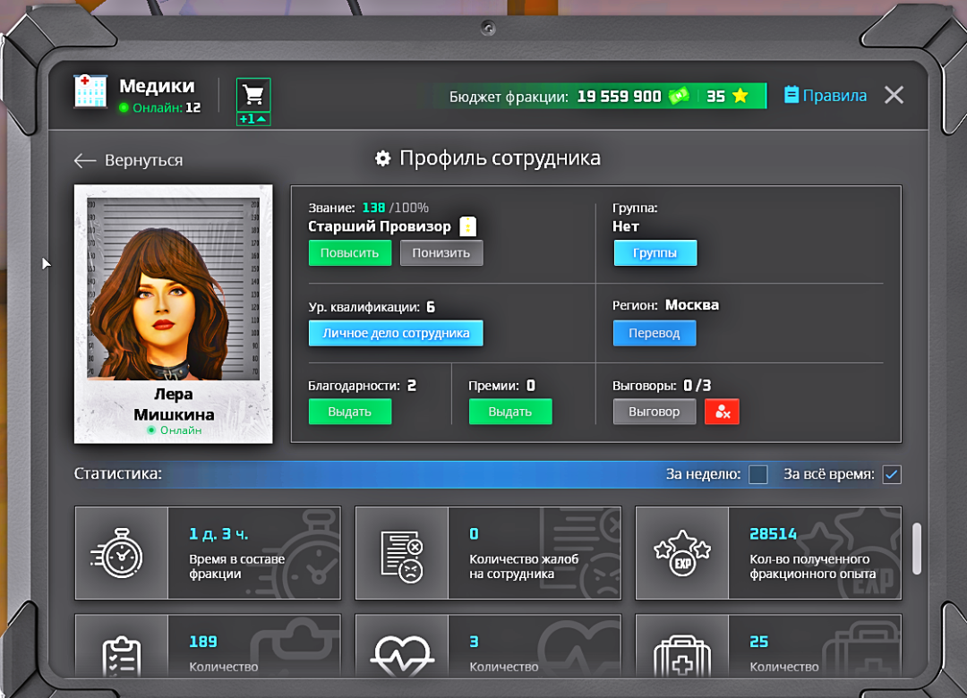Click Лера Мишкина's profile photo

tap(173, 288)
